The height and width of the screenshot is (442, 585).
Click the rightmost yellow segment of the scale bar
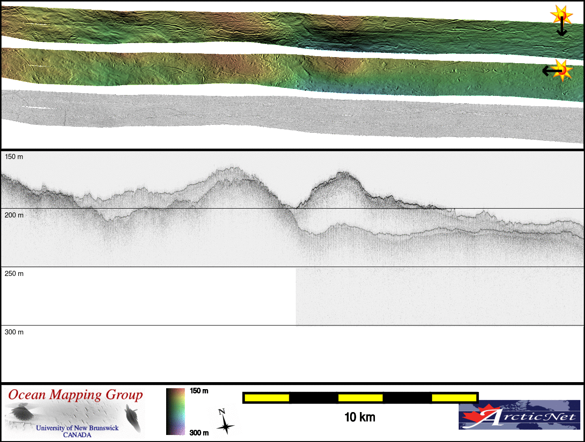point(454,398)
